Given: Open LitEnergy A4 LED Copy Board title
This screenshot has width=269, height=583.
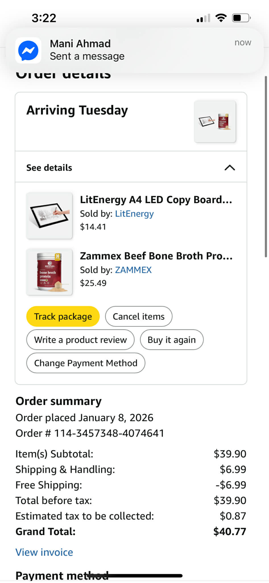Looking at the screenshot, I should coord(156,200).
